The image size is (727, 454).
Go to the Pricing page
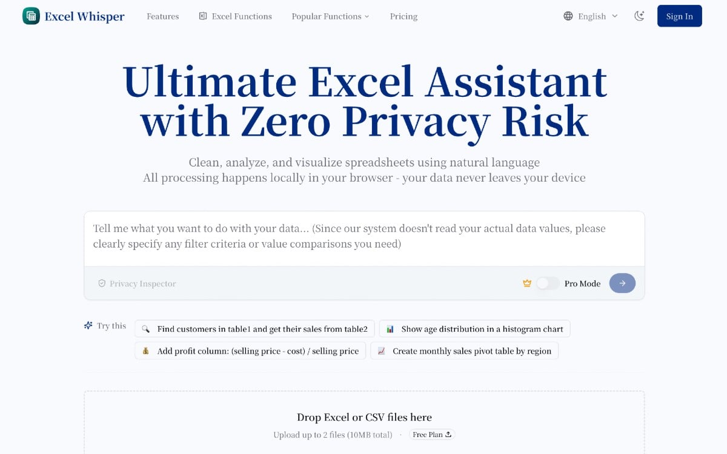tap(403, 16)
